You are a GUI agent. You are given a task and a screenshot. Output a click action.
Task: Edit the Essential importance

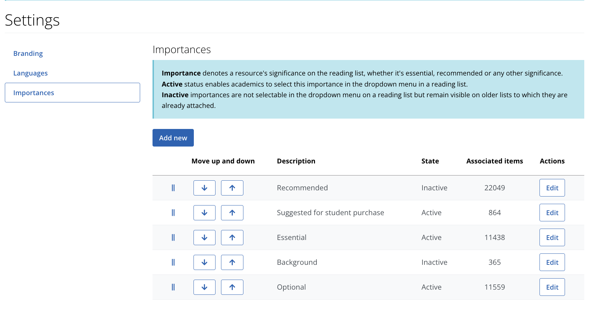(x=552, y=237)
